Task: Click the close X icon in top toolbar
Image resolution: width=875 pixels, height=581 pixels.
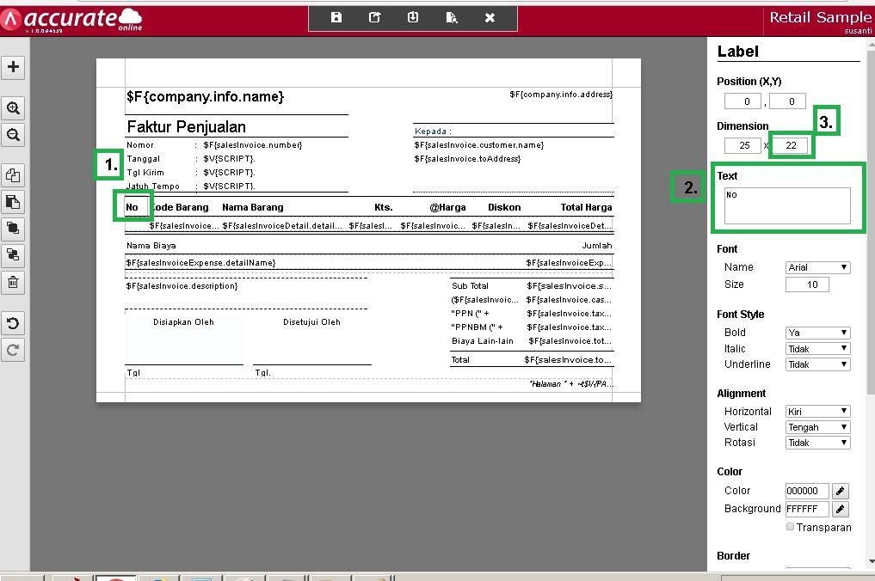Action: click(x=490, y=18)
